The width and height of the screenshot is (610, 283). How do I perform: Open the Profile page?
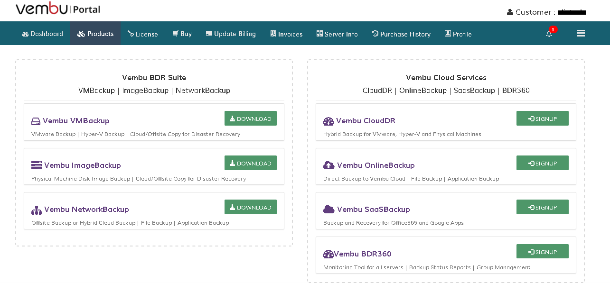458,34
